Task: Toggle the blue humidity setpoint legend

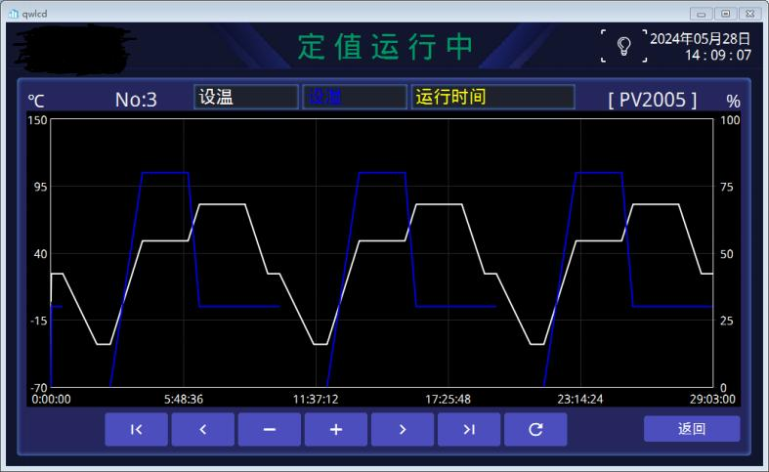Action: [354, 97]
